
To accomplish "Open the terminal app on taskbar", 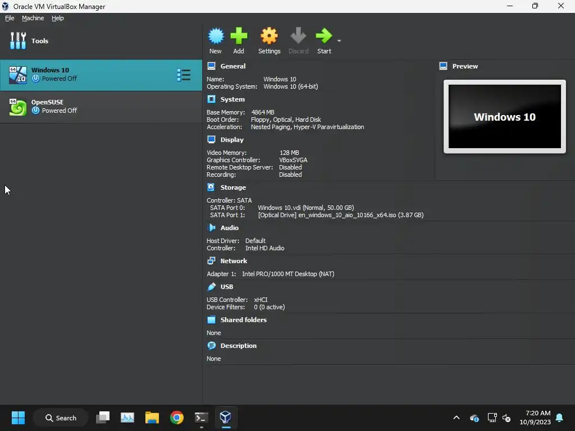I will point(202,418).
